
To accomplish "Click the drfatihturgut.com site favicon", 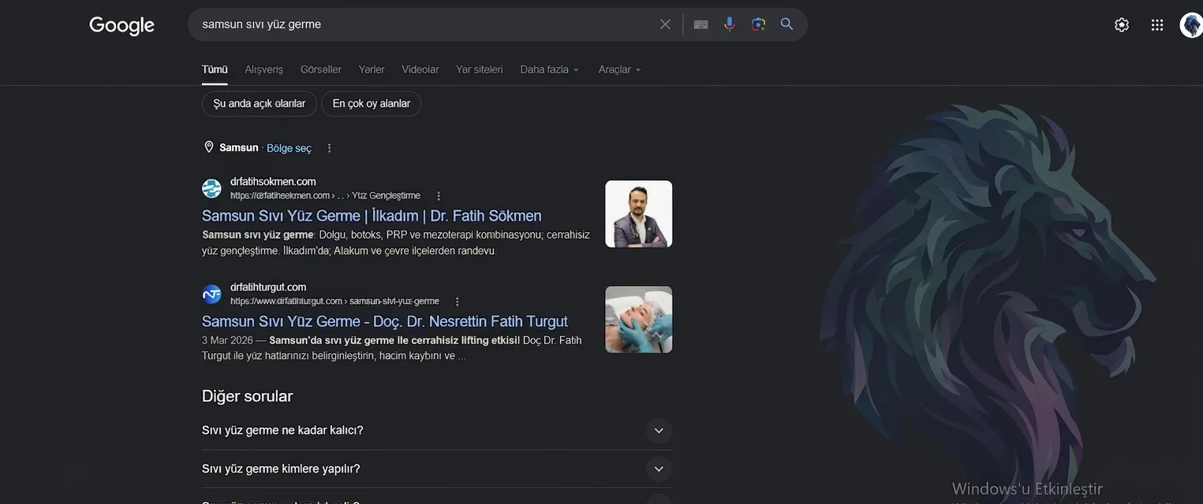I will click(211, 294).
